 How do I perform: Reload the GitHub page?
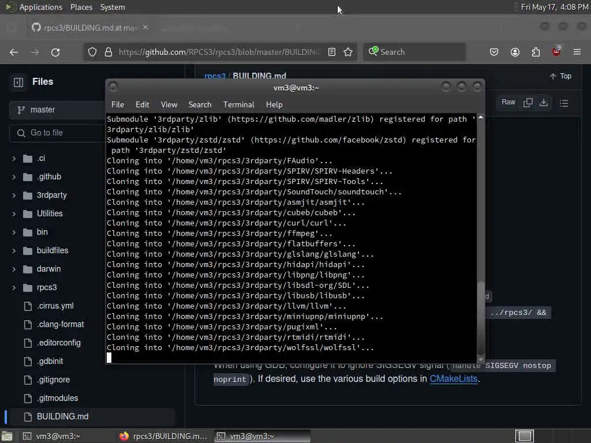click(x=55, y=52)
